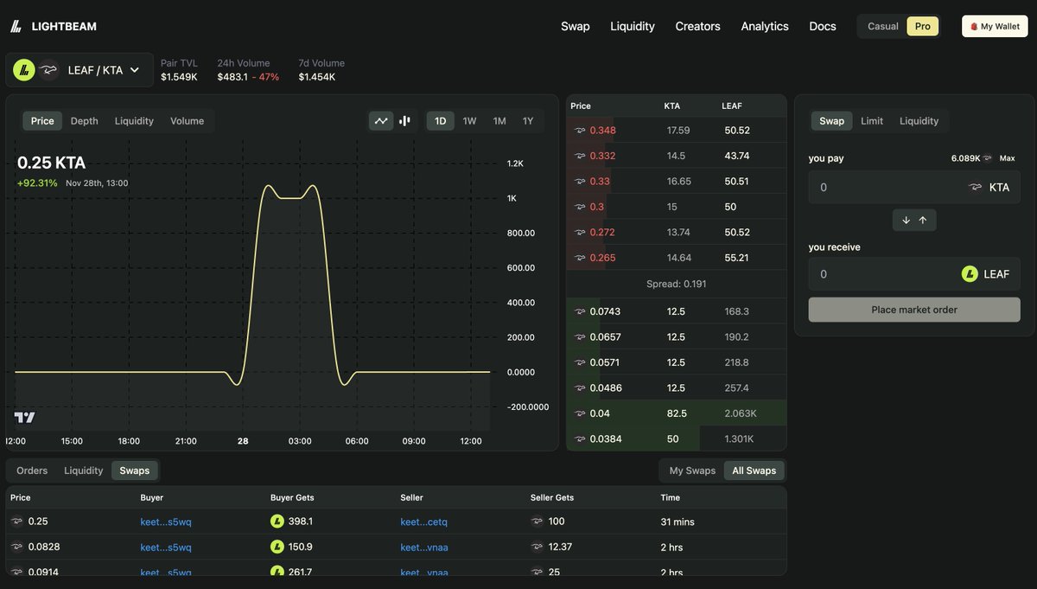Open seller keet...vnaa in 0.0828 row
Screen dimensions: 1037x589
click(x=424, y=547)
